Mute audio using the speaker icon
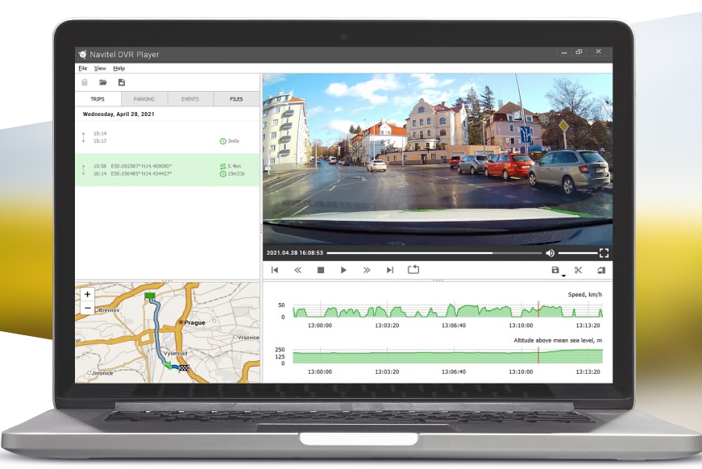This screenshot has height=469, width=702. point(550,253)
